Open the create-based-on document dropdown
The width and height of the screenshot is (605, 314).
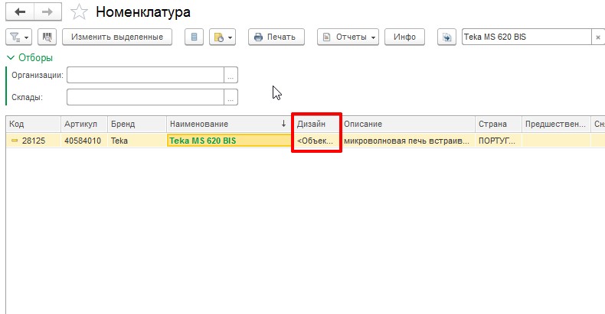[222, 37]
